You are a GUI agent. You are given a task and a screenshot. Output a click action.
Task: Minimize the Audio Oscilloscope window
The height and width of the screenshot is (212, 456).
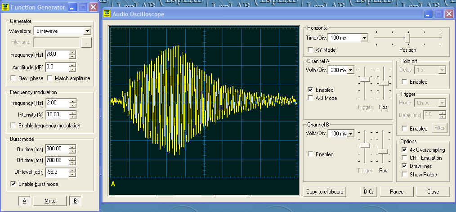coord(428,14)
